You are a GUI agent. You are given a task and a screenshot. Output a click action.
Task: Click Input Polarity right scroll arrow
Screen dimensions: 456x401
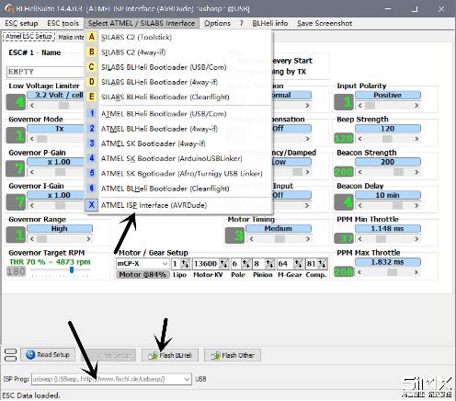coord(416,106)
